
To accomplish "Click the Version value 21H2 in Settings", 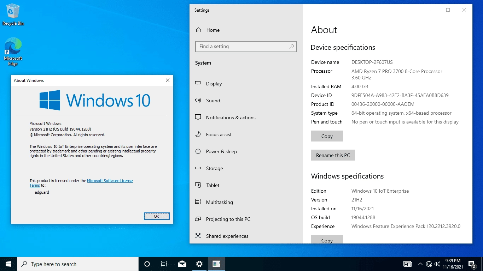I will (357, 200).
